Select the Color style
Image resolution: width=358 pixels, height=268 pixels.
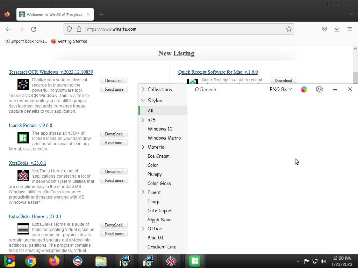[x=163, y=165]
